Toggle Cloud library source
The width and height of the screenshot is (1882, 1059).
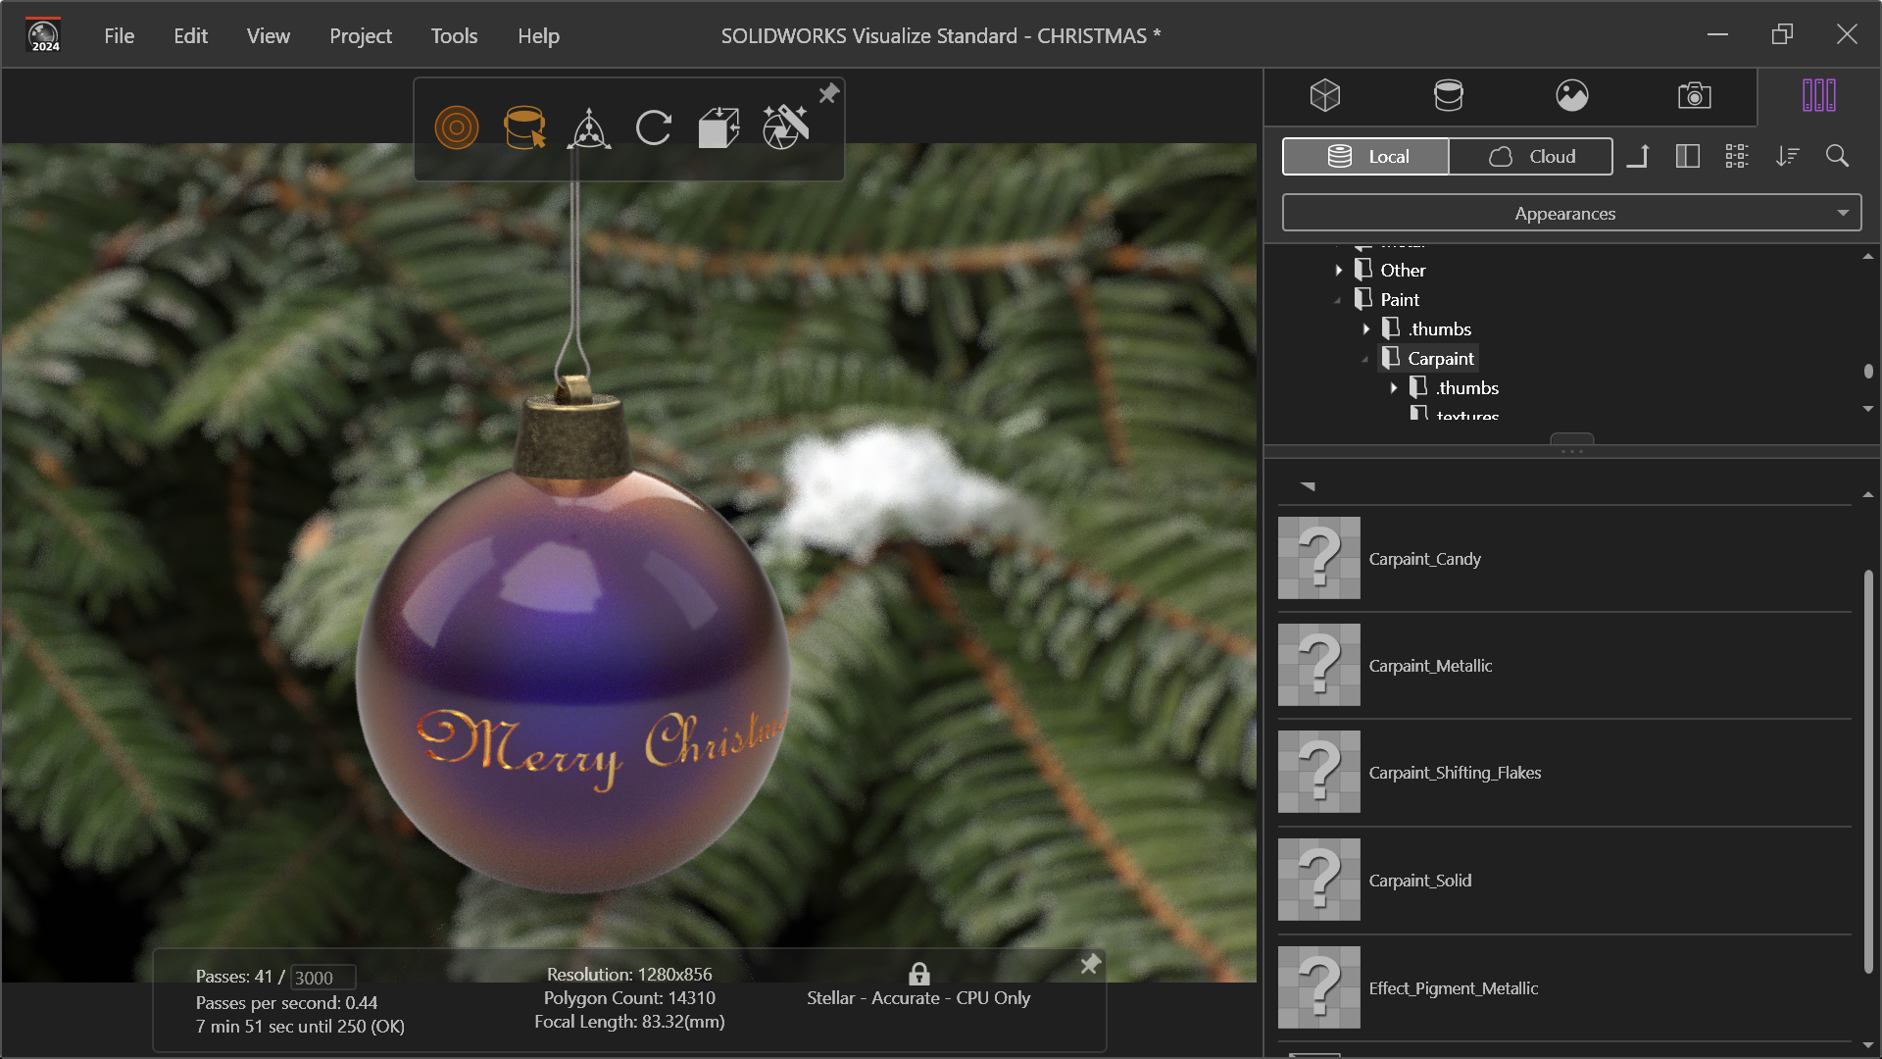tap(1530, 157)
